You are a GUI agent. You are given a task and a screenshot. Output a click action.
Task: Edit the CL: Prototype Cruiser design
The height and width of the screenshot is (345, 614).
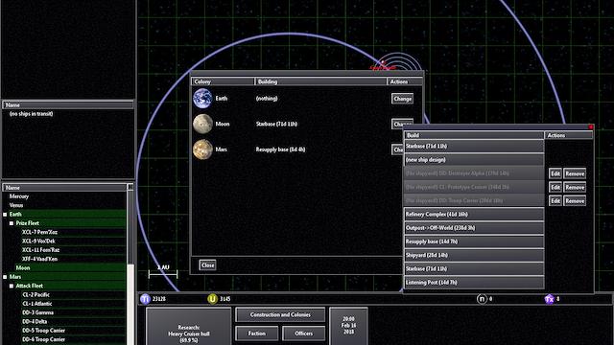[555, 188]
